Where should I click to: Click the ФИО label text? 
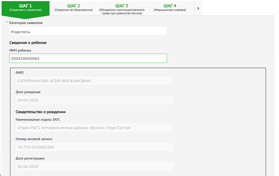coord(20,72)
